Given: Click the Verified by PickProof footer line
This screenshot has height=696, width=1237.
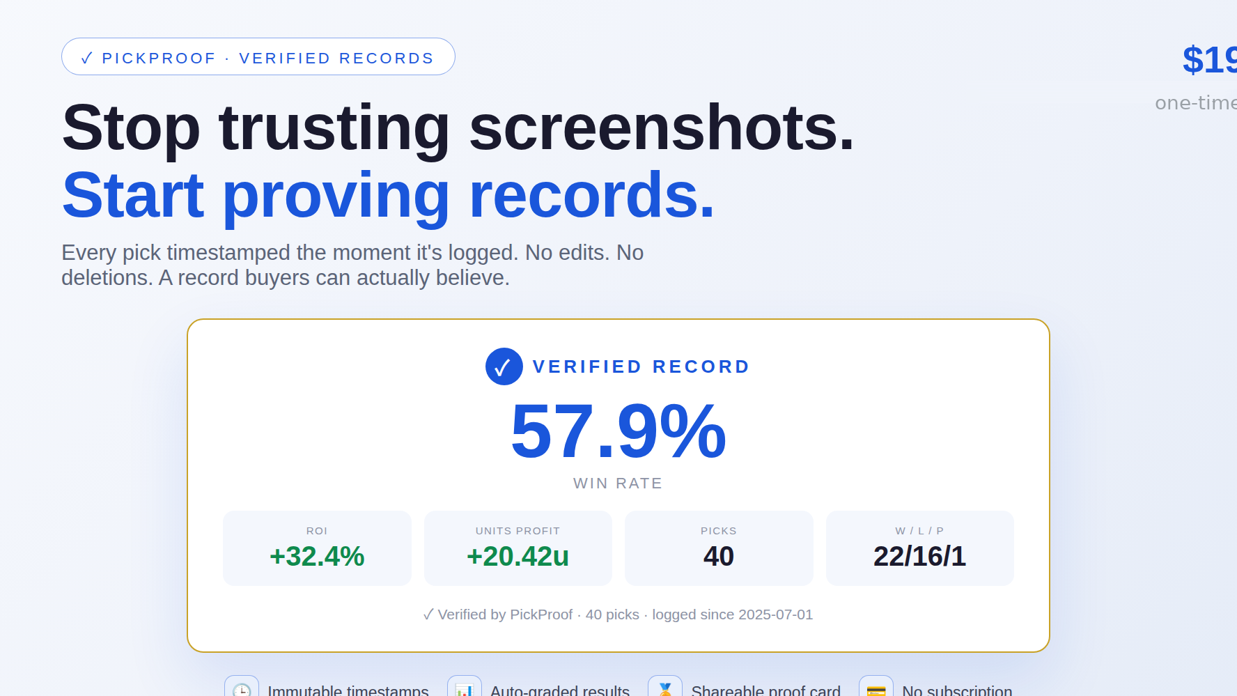Looking at the screenshot, I should [618, 614].
